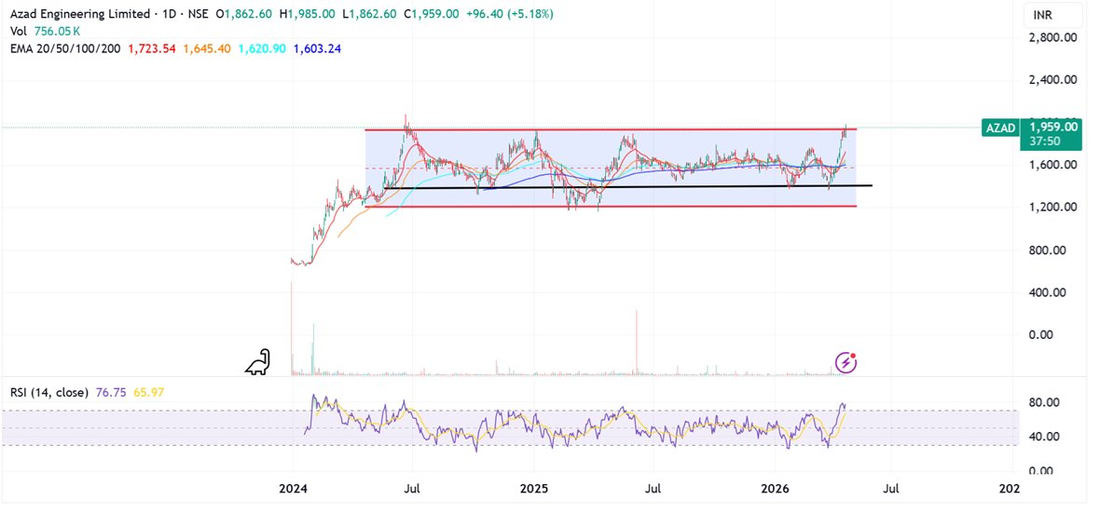Click the EMA 20 value 1,723.54
Image resolution: width=1100 pixels, height=513 pixels.
click(x=152, y=48)
